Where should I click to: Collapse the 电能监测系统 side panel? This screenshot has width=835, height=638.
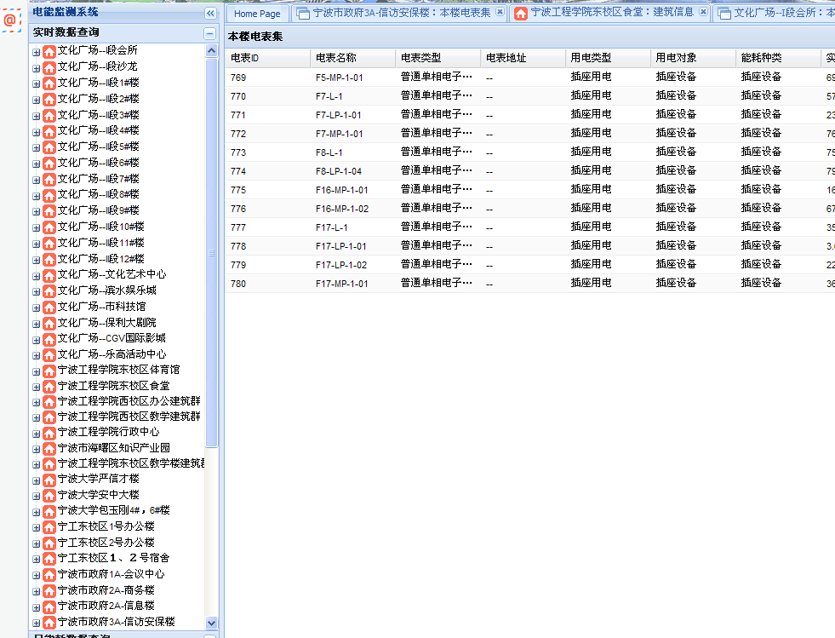click(210, 14)
